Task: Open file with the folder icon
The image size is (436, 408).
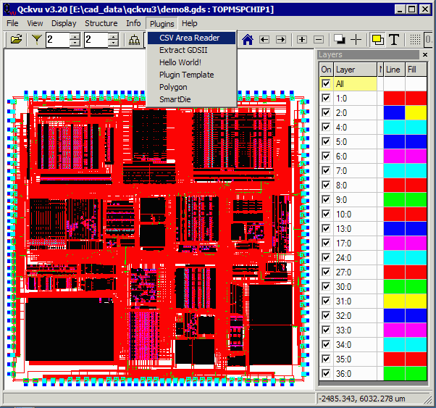Action: (x=16, y=40)
